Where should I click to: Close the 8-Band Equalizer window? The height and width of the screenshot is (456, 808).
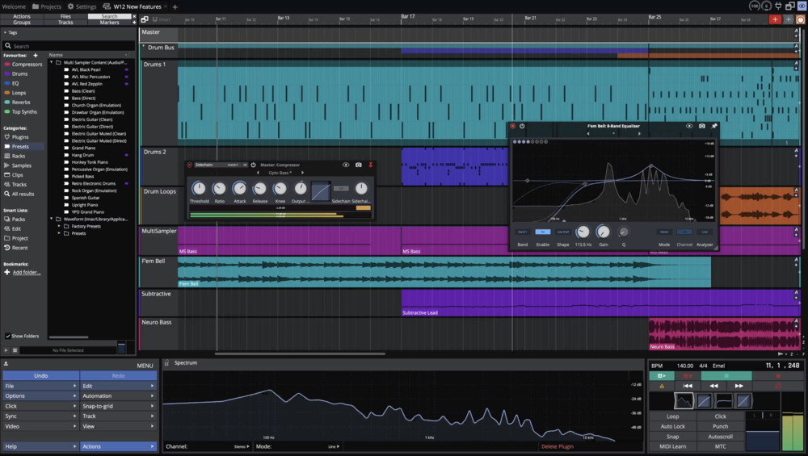click(x=512, y=126)
